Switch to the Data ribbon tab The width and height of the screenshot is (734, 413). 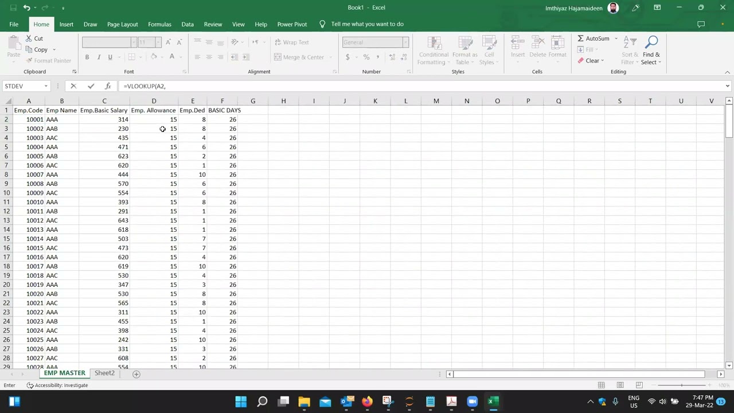[188, 24]
